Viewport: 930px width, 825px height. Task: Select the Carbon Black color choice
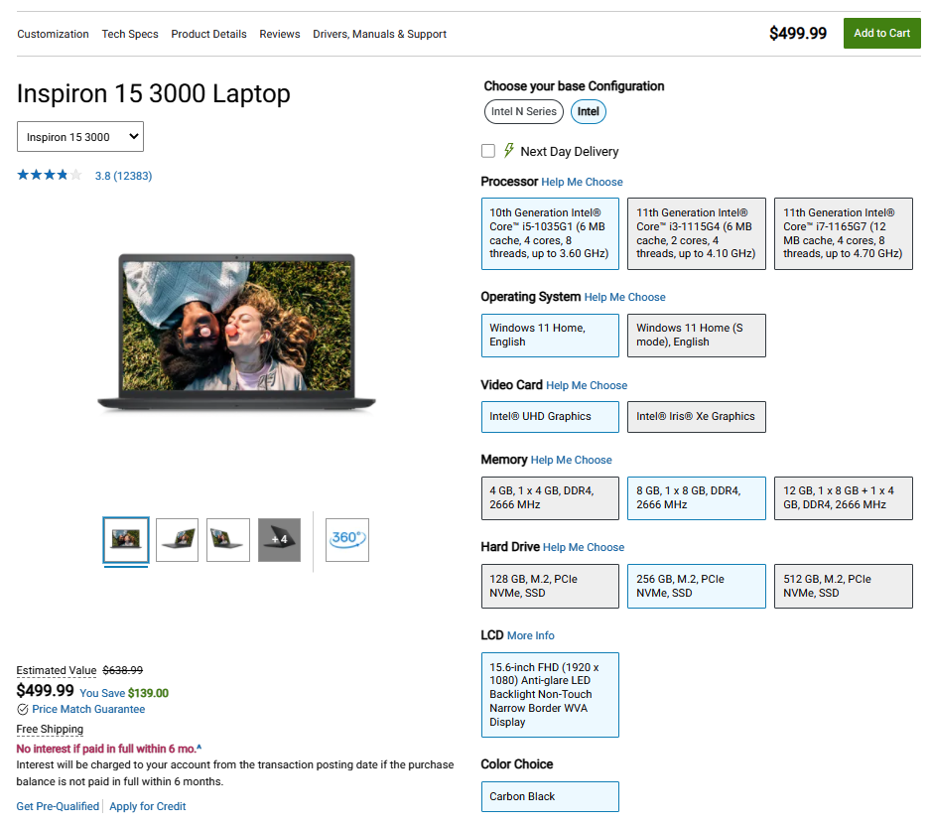point(549,796)
